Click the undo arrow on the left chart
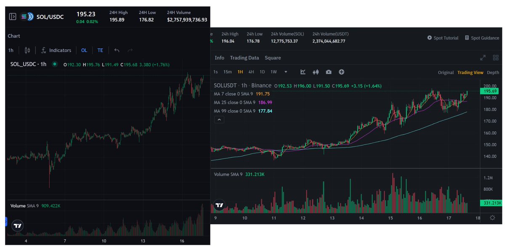Image resolution: width=505 pixels, height=247 pixels. tap(117, 50)
